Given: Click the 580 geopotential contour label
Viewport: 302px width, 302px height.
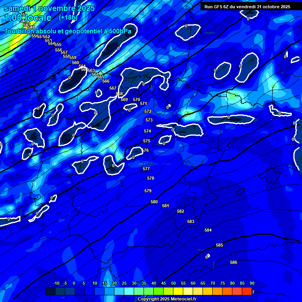Looking at the screenshot, I should 154,202.
